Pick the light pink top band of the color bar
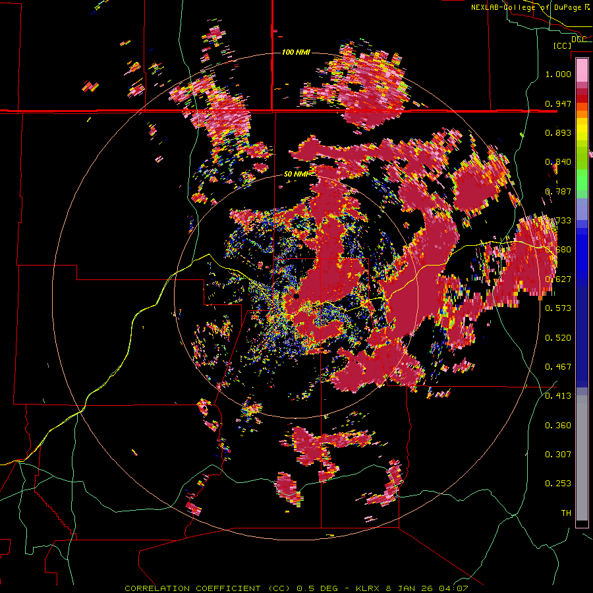This screenshot has width=593, height=593. point(582,70)
